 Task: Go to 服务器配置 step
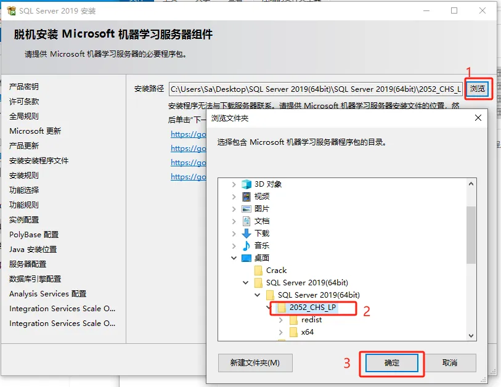point(28,264)
